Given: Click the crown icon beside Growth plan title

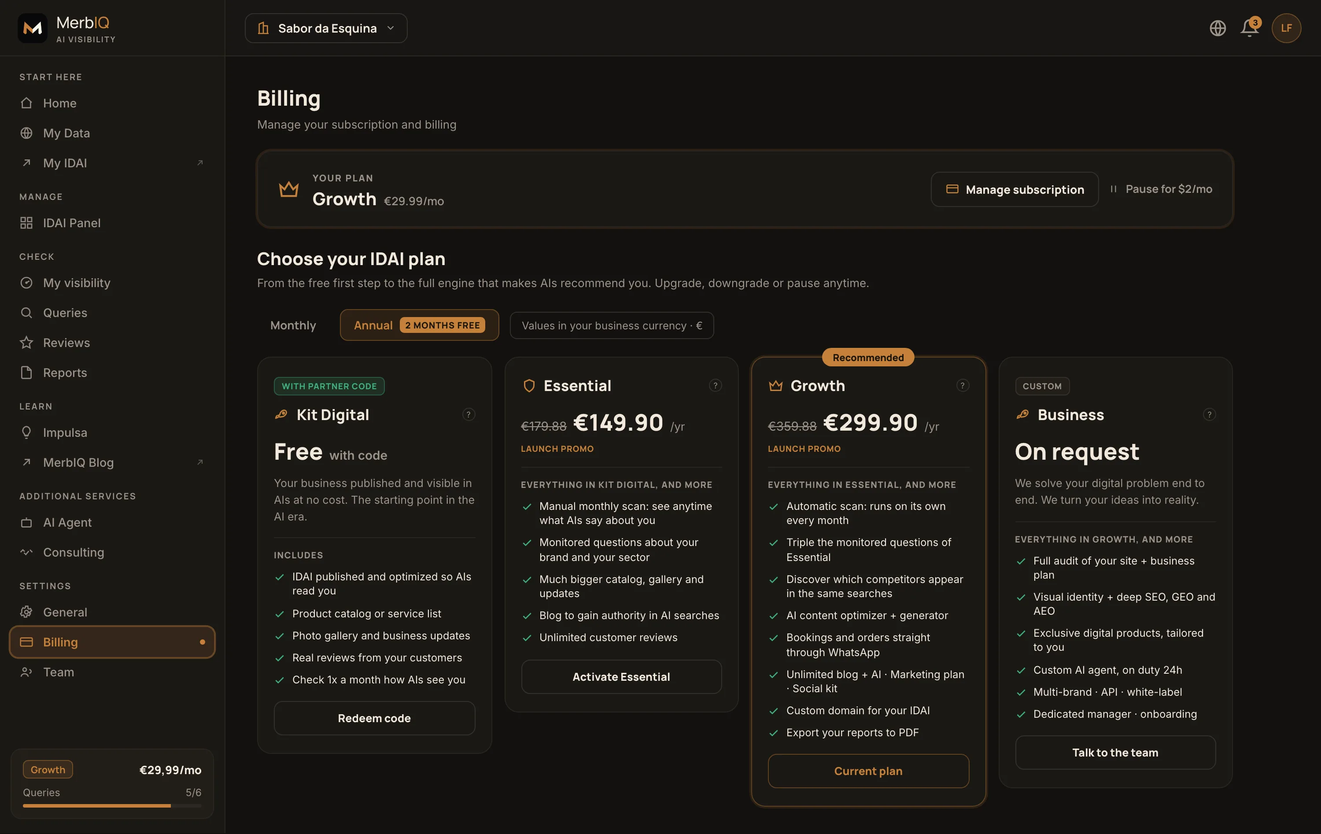Looking at the screenshot, I should coord(776,386).
